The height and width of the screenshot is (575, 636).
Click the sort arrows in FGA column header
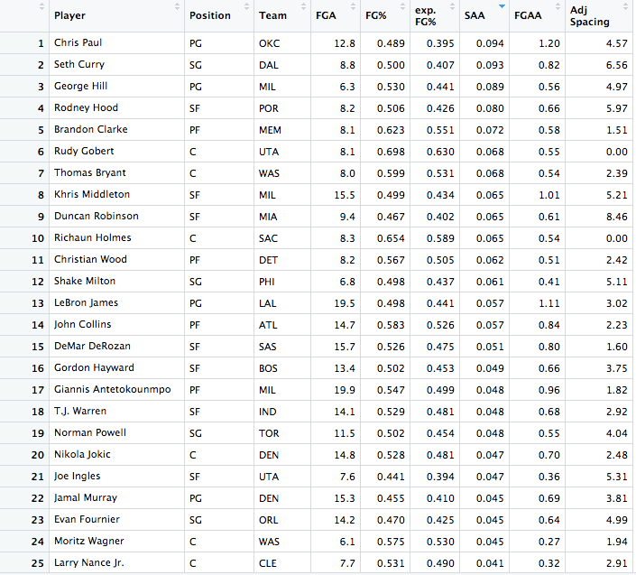click(x=355, y=8)
